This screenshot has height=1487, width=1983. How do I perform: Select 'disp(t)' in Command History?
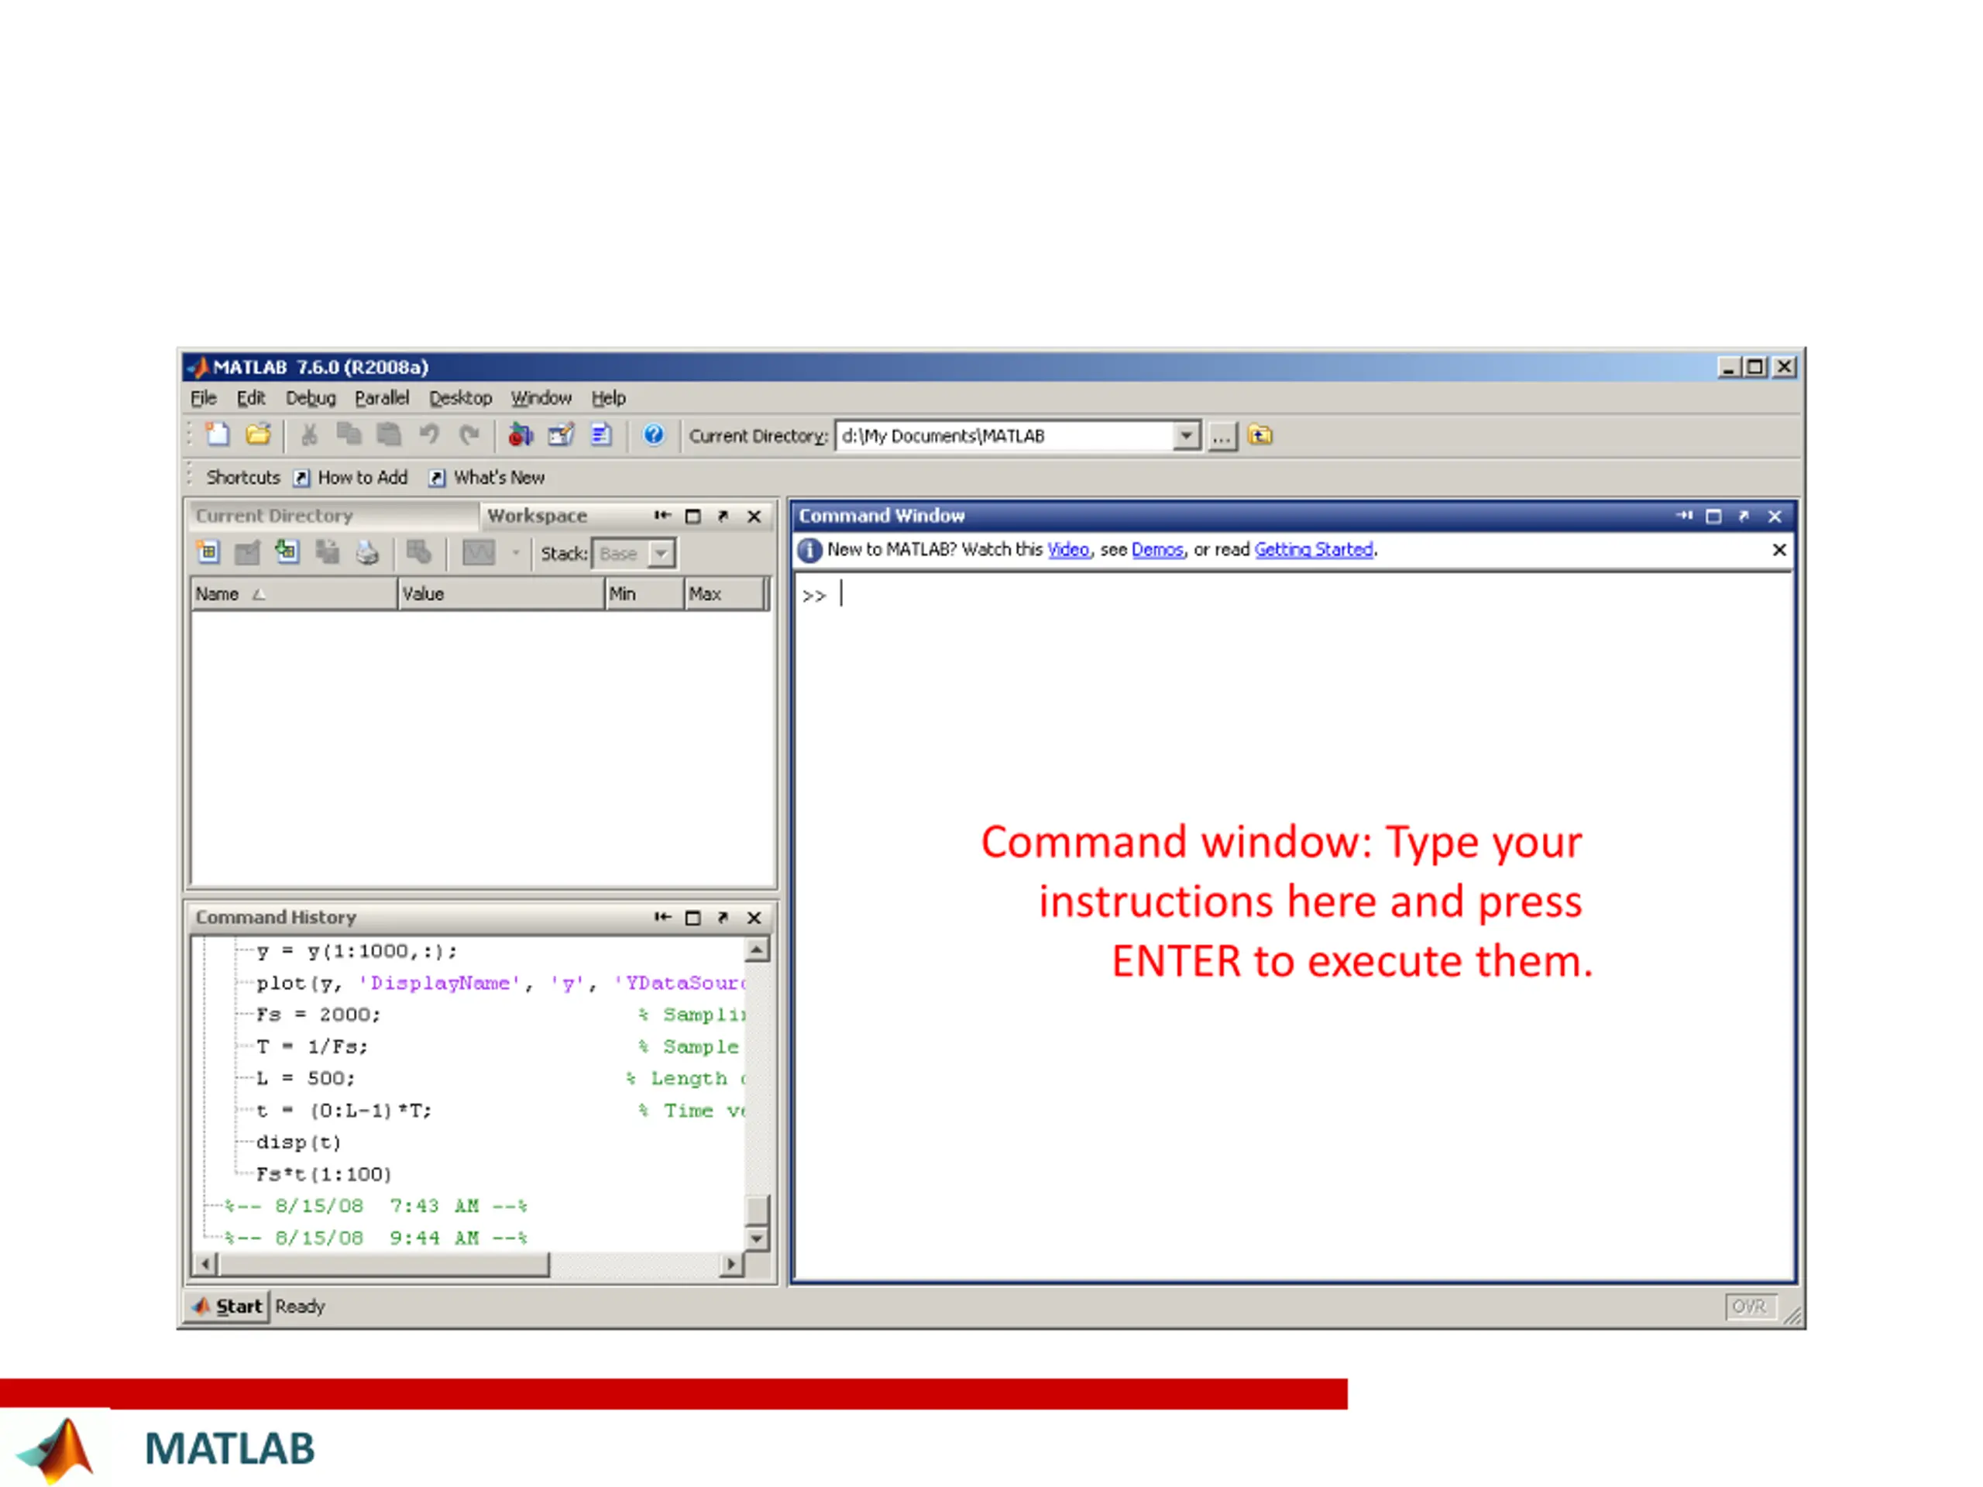point(298,1143)
